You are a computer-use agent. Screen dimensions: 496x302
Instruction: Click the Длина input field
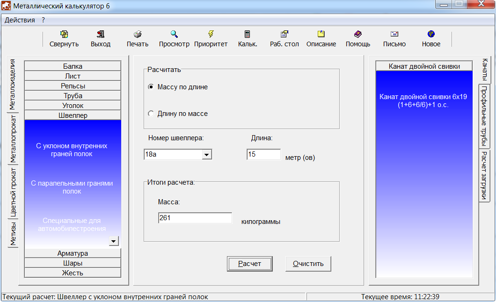click(263, 154)
